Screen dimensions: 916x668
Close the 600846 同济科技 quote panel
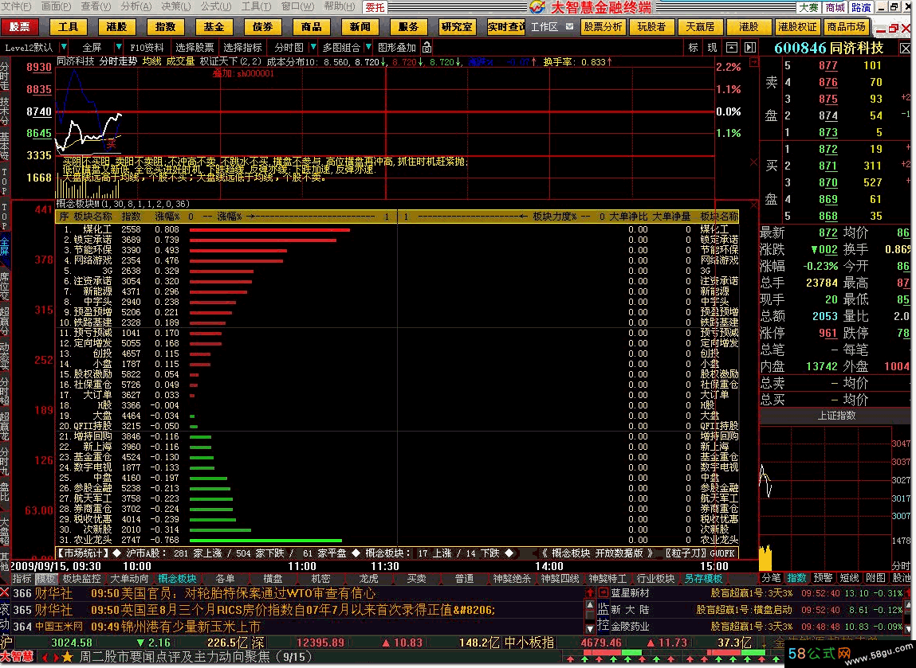click(x=905, y=48)
